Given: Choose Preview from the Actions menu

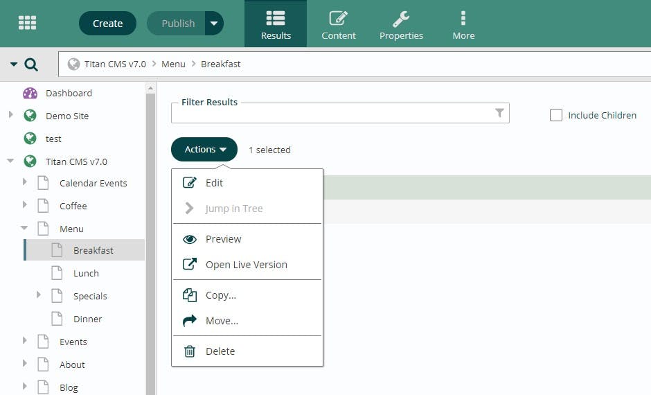Looking at the screenshot, I should click(247, 239).
